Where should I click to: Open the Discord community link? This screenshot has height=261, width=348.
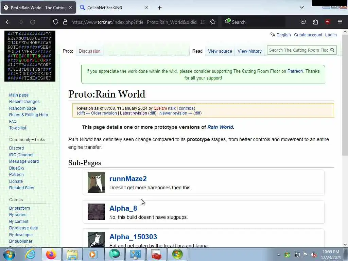(x=16, y=148)
